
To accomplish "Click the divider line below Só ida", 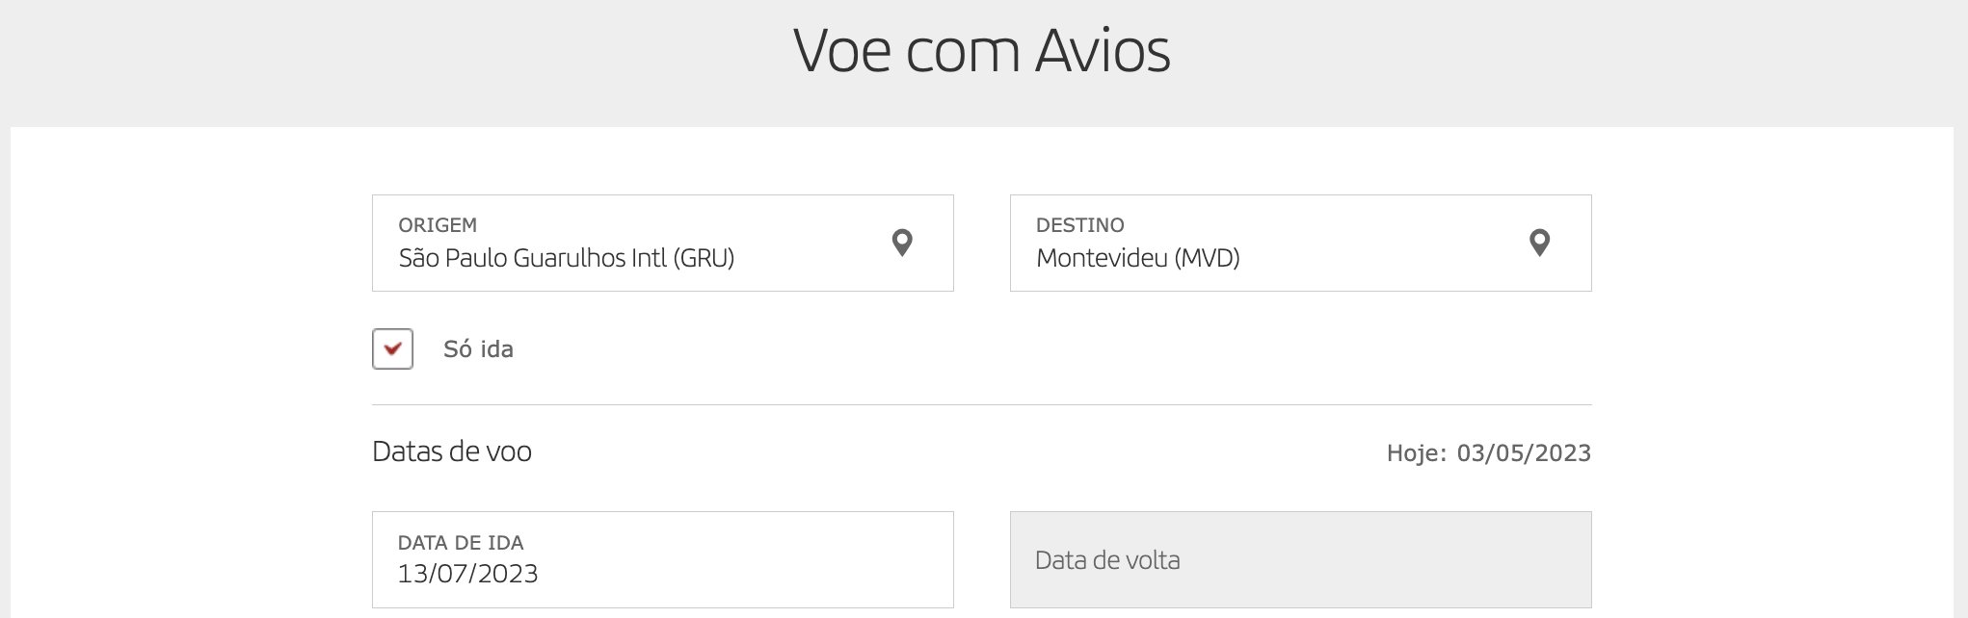I will click(982, 404).
